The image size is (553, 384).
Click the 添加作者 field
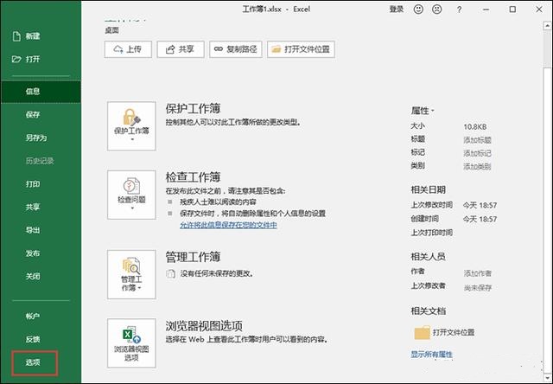click(x=478, y=273)
